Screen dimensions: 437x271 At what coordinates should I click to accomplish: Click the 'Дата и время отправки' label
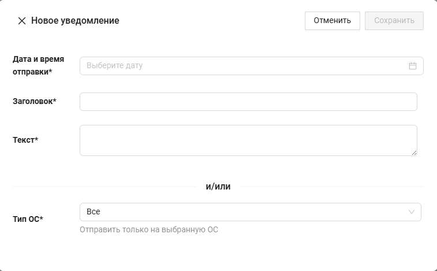click(x=38, y=65)
